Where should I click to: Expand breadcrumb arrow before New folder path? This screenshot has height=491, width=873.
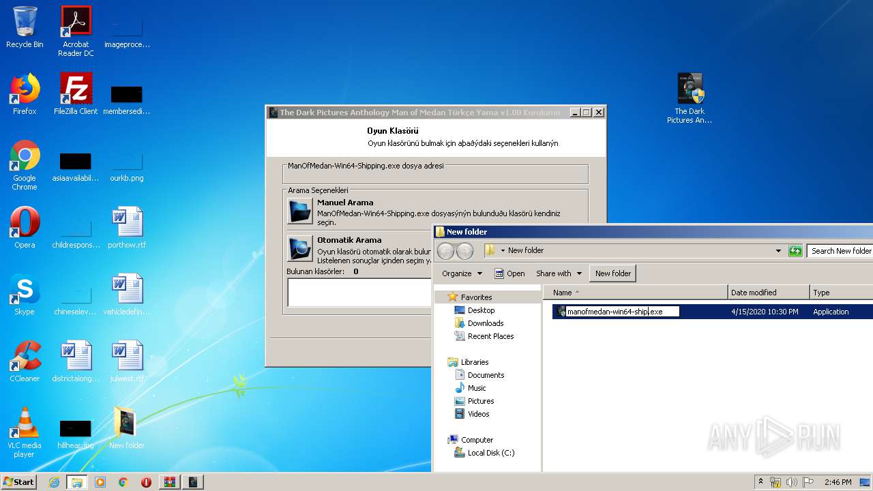503,251
